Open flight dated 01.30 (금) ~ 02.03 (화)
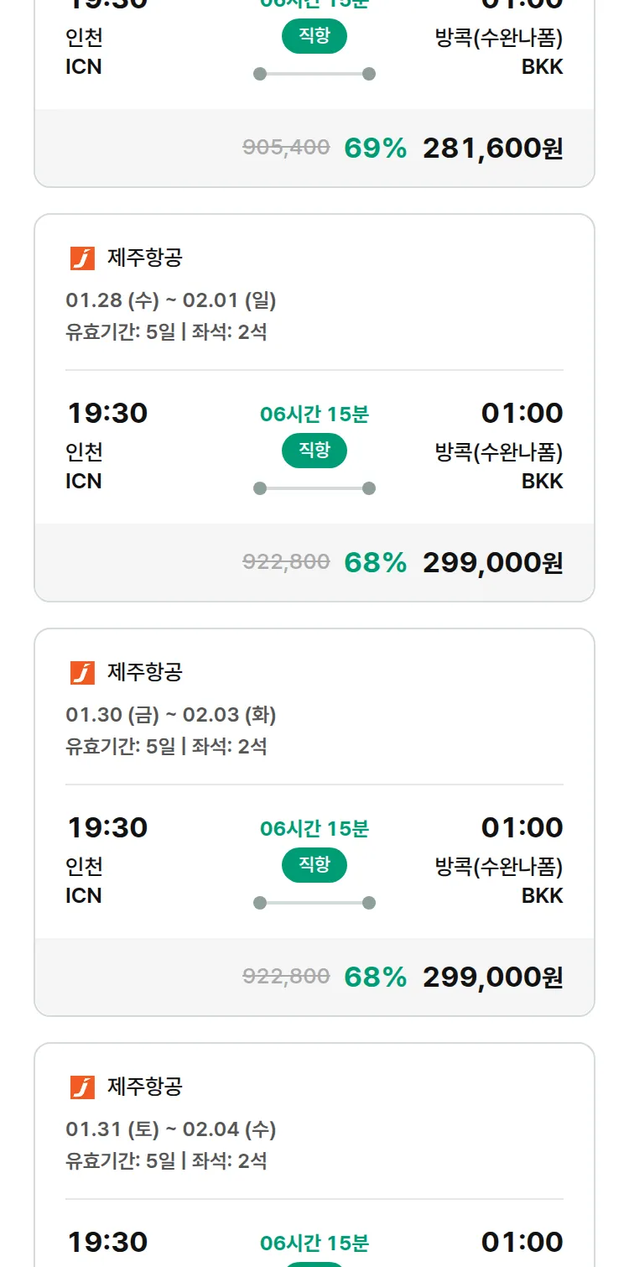Image resolution: width=629 pixels, height=1267 pixels. (x=171, y=715)
